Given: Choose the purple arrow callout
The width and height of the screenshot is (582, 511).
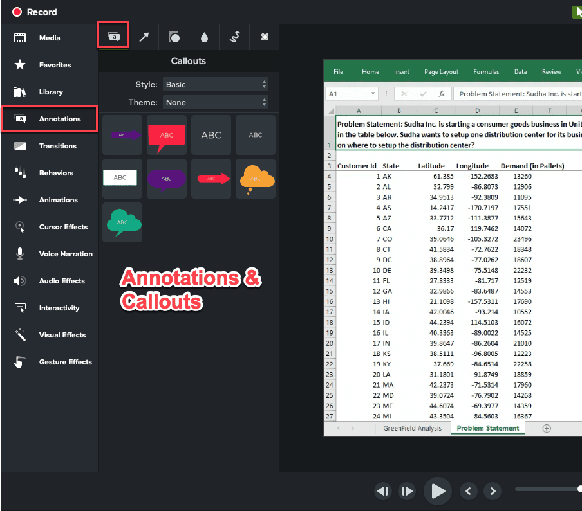Looking at the screenshot, I should (x=122, y=135).
